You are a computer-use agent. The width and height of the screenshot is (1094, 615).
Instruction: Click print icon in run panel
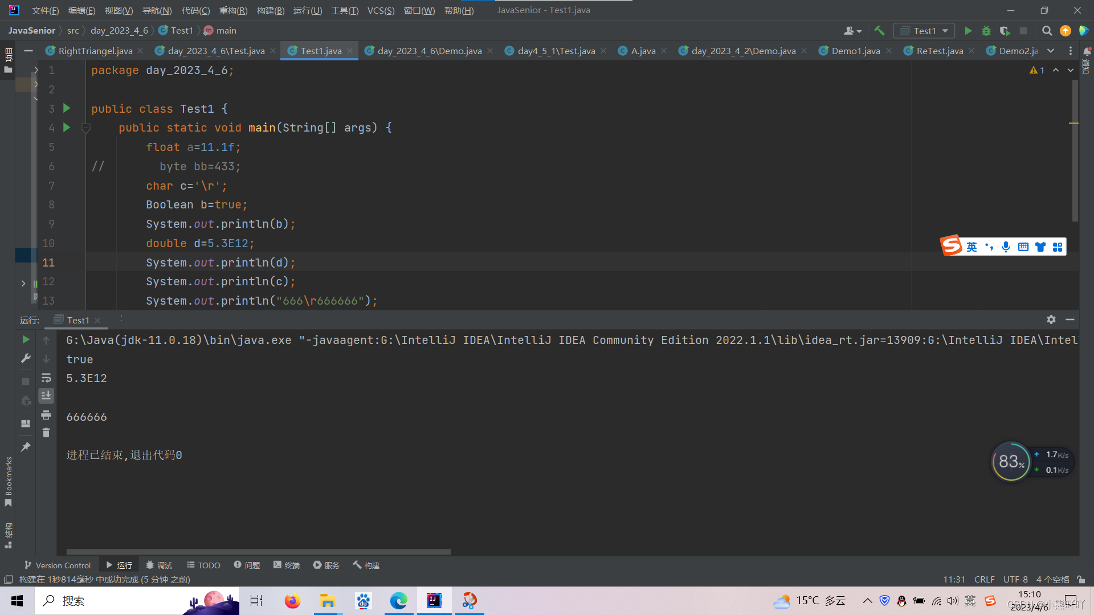(46, 415)
